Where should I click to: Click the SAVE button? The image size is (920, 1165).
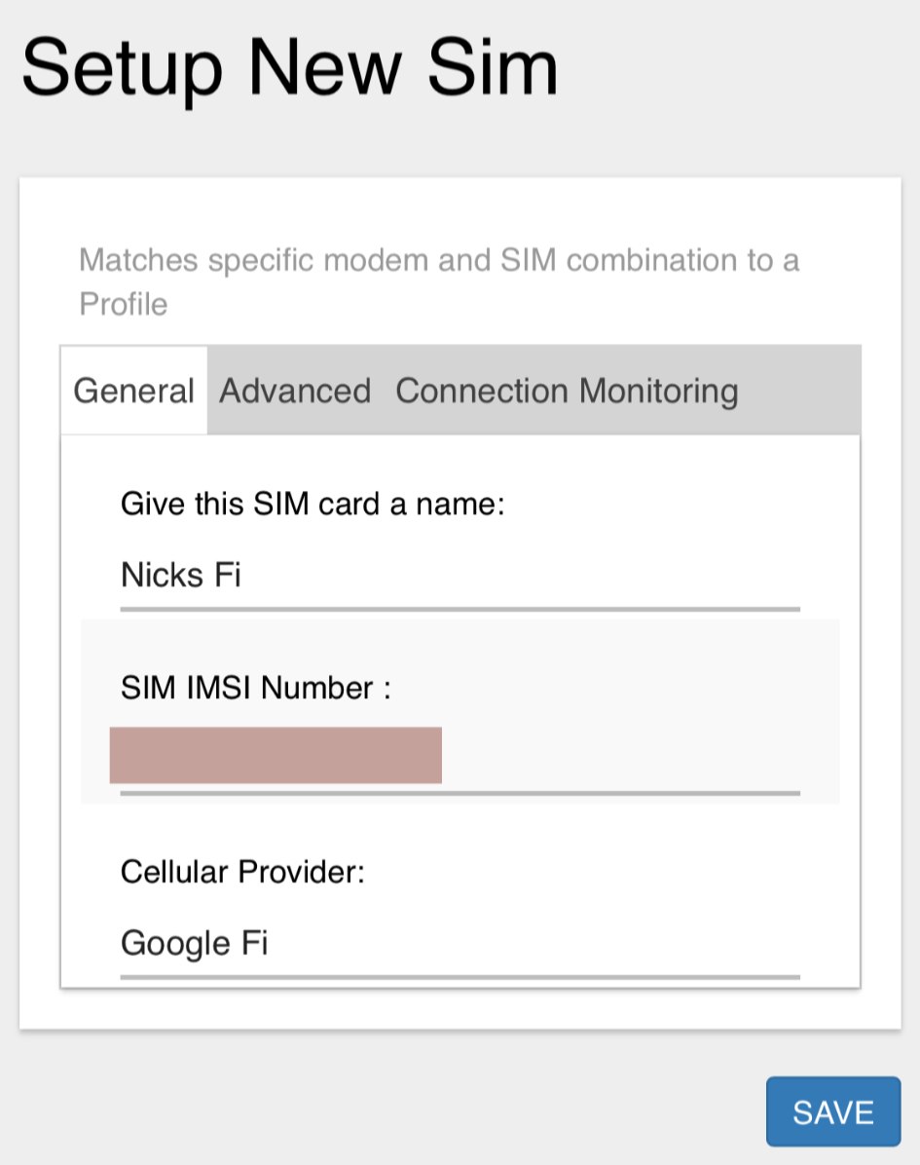click(x=832, y=1111)
